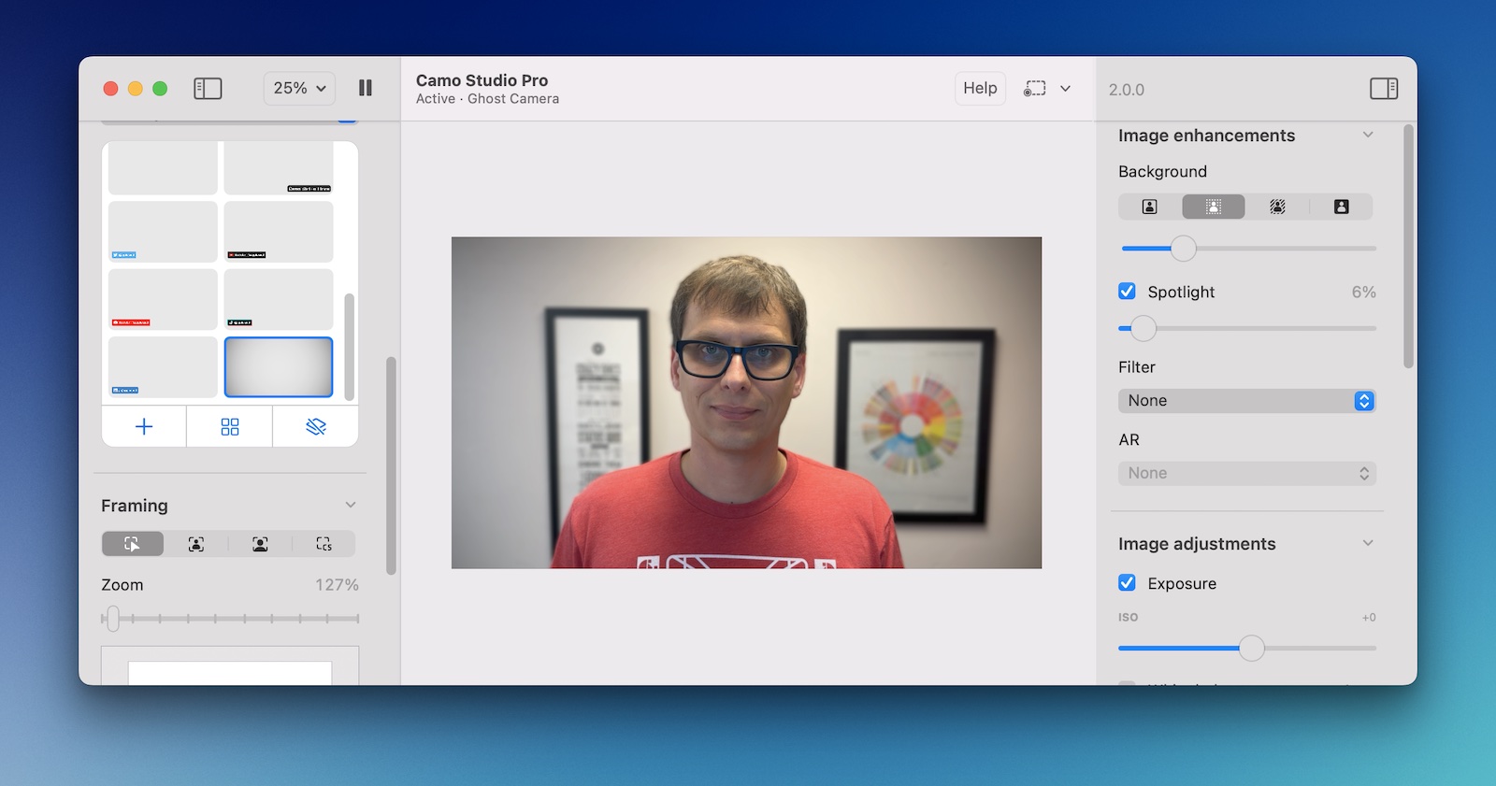
Task: Select the blue-outlined vignette overlay thumbnail
Action: point(279,367)
